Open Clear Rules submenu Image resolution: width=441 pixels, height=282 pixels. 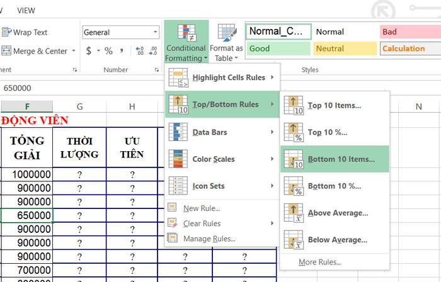click(x=222, y=223)
